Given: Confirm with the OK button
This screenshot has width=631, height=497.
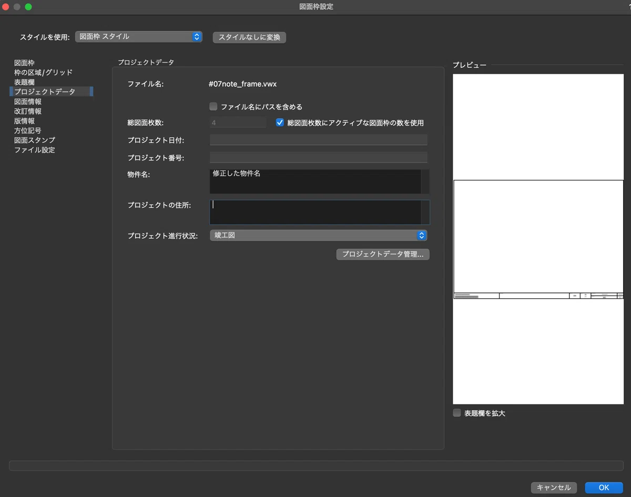Looking at the screenshot, I should pos(604,488).
